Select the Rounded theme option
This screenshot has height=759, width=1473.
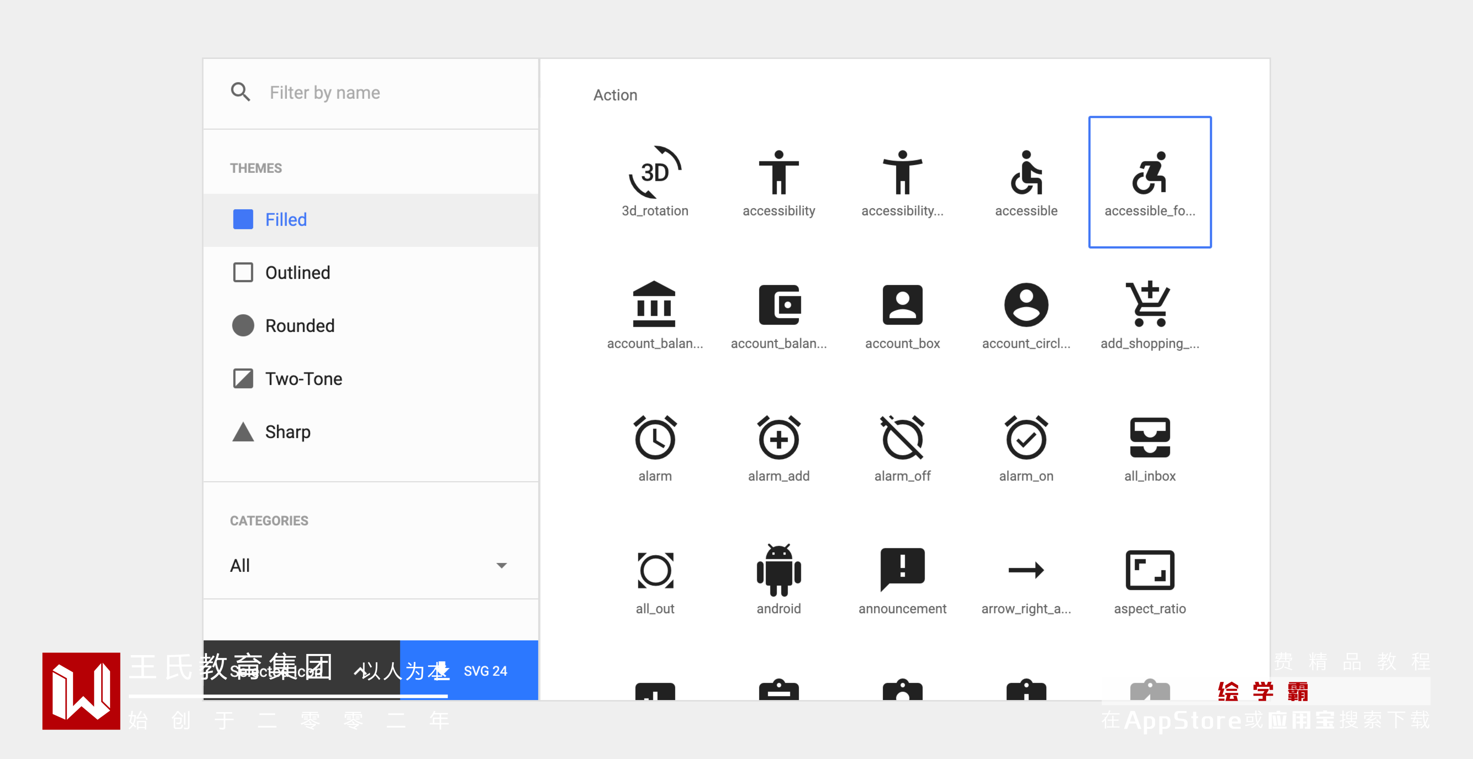tap(299, 326)
